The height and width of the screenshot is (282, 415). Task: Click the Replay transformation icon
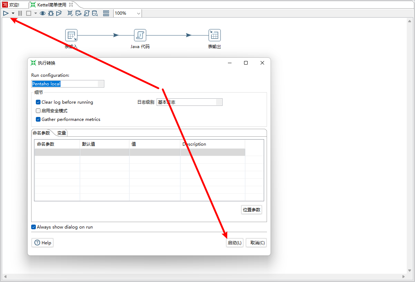tap(59, 13)
